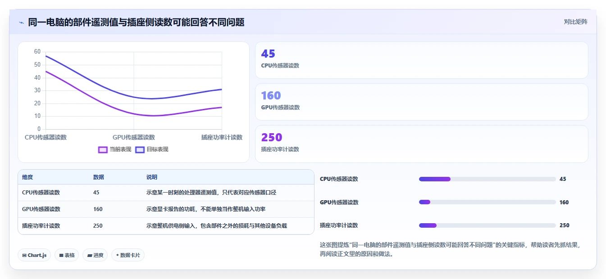
Task: Click the 维度 column header
Action: (27, 177)
